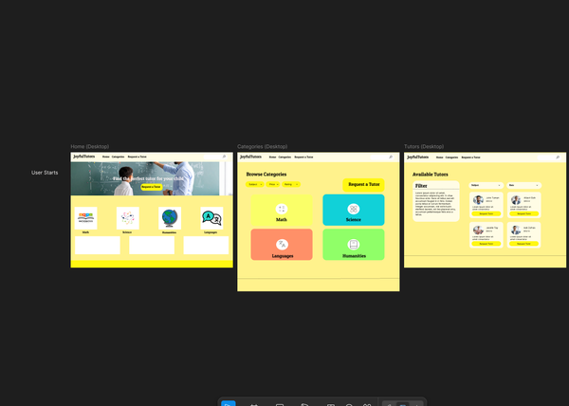This screenshot has width=569, height=406.
Task: Click Categories nav link in Home frame
Action: [x=119, y=157]
